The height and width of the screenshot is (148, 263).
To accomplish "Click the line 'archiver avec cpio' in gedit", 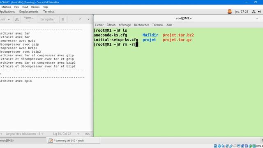I will (16, 81).
